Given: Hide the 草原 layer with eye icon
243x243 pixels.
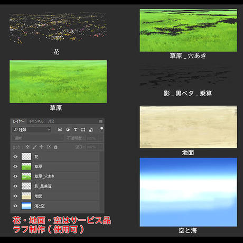Looking at the screenshot, I should [15, 166].
